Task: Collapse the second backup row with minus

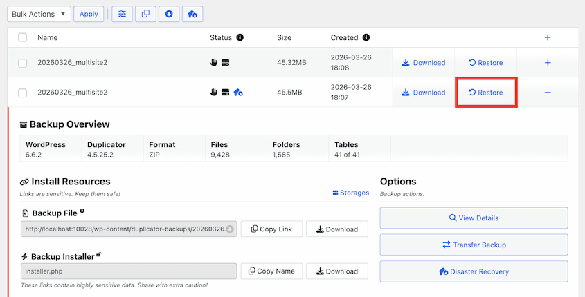Action: coord(548,93)
